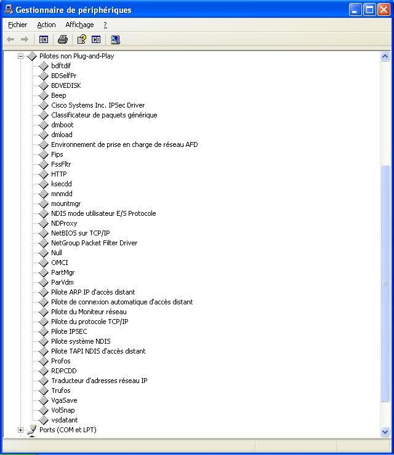Click the show/hide action pane toolbar icon
Screen dimensions: 394x455
(96, 39)
